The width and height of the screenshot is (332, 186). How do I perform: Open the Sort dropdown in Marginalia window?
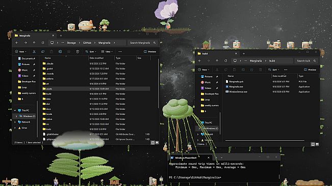(91, 51)
